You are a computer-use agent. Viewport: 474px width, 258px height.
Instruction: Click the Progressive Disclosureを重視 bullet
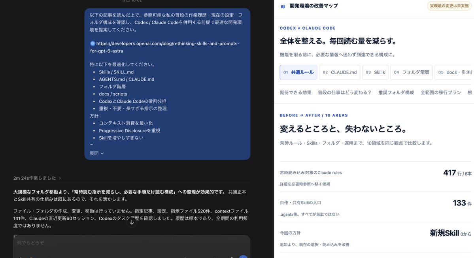[x=129, y=130]
